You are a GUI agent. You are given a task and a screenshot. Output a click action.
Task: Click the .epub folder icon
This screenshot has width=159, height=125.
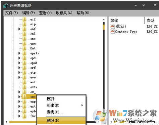click(24, 63)
